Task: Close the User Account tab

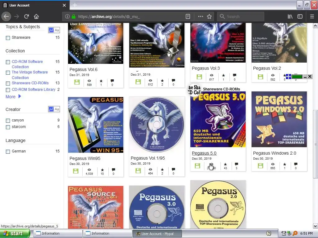Action: [64, 5]
